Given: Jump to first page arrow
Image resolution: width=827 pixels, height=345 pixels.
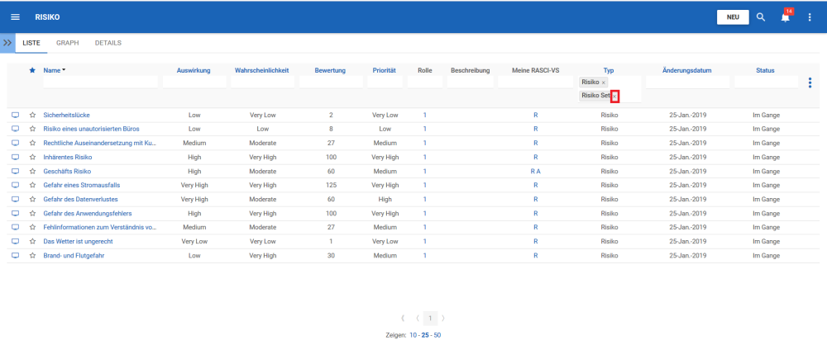Looking at the screenshot, I should click(x=403, y=318).
